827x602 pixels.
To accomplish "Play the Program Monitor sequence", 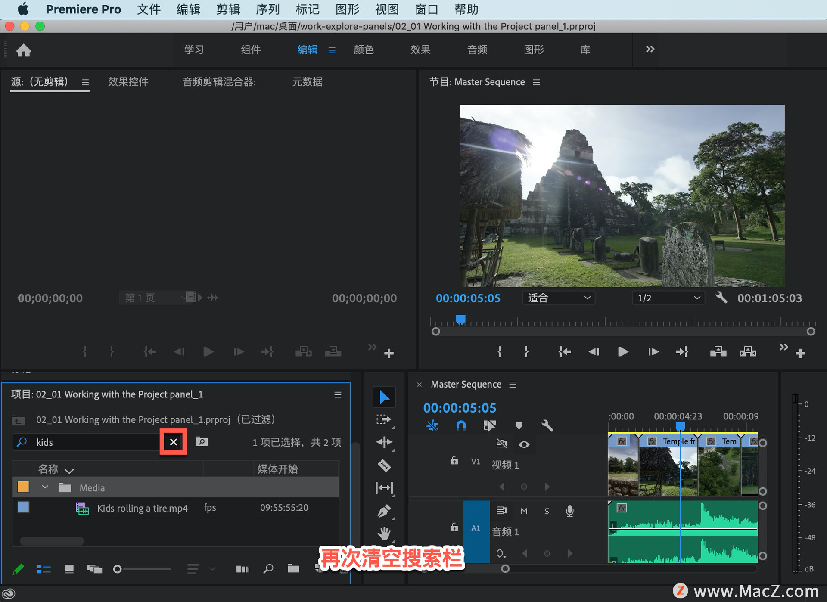I will click(x=622, y=352).
